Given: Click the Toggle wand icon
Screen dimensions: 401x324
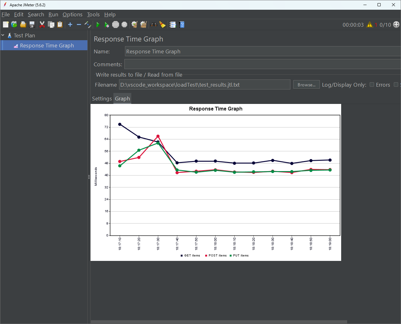Looking at the screenshot, I should [x=88, y=24].
